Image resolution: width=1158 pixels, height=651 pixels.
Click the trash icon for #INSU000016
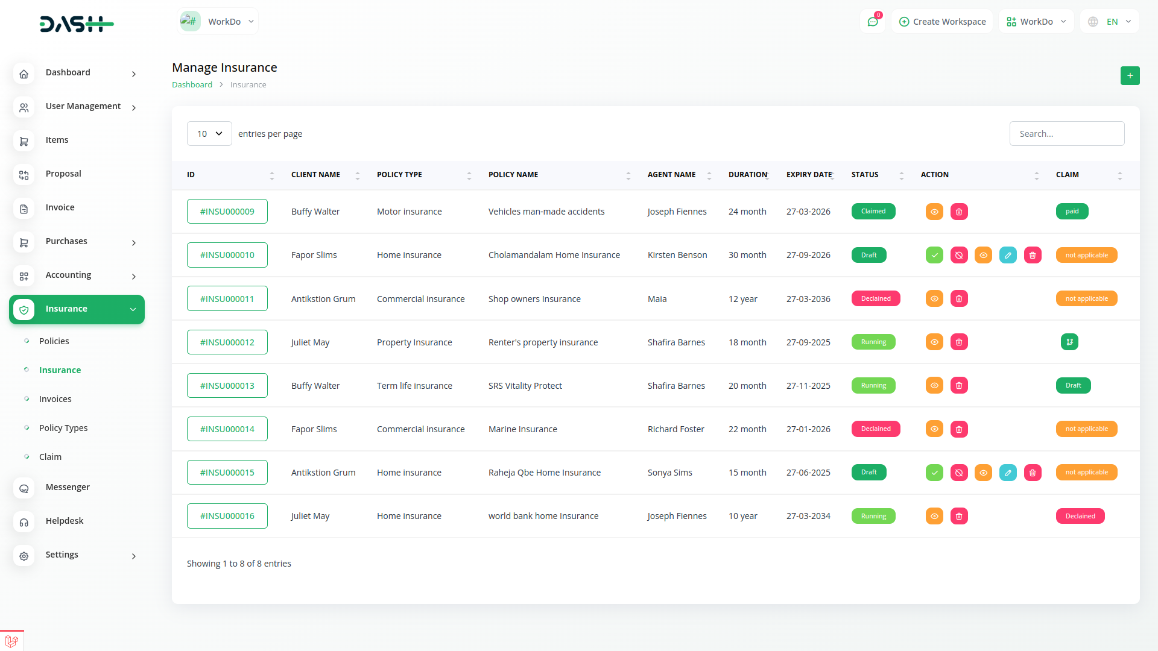[x=959, y=517]
